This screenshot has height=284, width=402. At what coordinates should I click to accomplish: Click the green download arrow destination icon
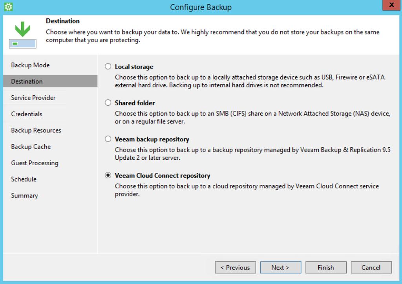tap(22, 34)
